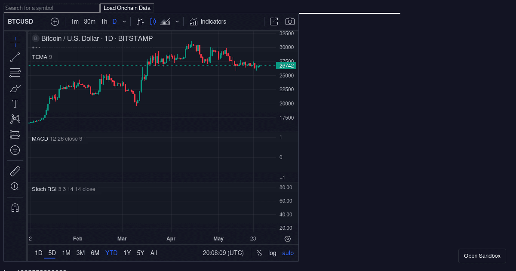Image resolution: width=516 pixels, height=271 pixels.
Task: Activate the measure ruler tool
Action: pos(15,171)
